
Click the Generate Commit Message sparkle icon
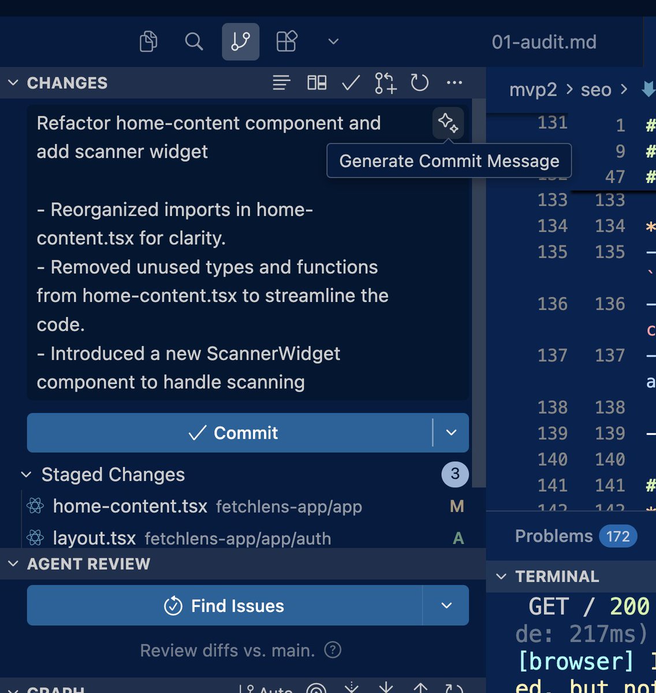[x=448, y=122]
